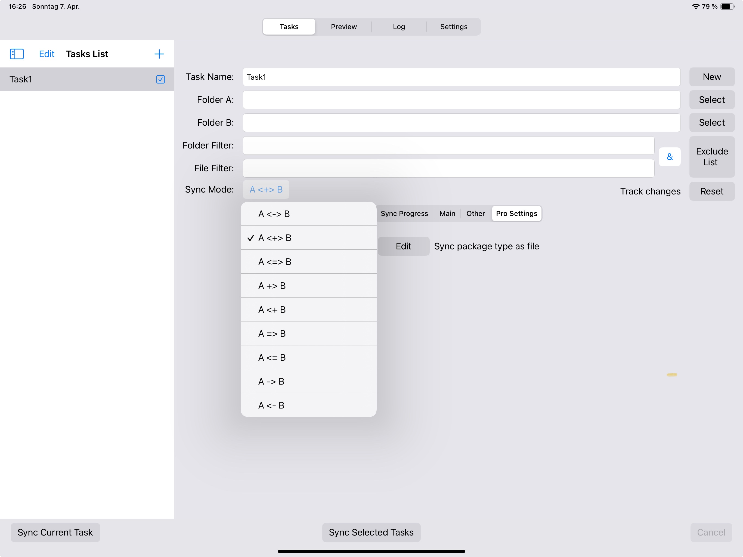Tap the Wi-Fi status icon
The width and height of the screenshot is (743, 557).
[x=695, y=6]
